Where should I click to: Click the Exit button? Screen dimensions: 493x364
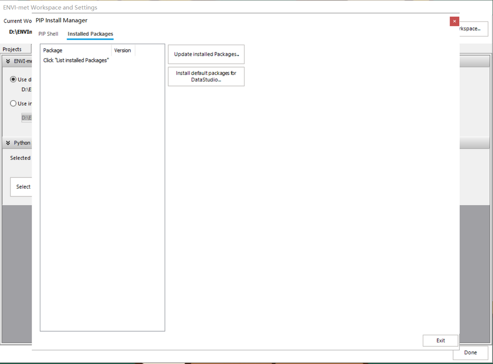point(440,340)
